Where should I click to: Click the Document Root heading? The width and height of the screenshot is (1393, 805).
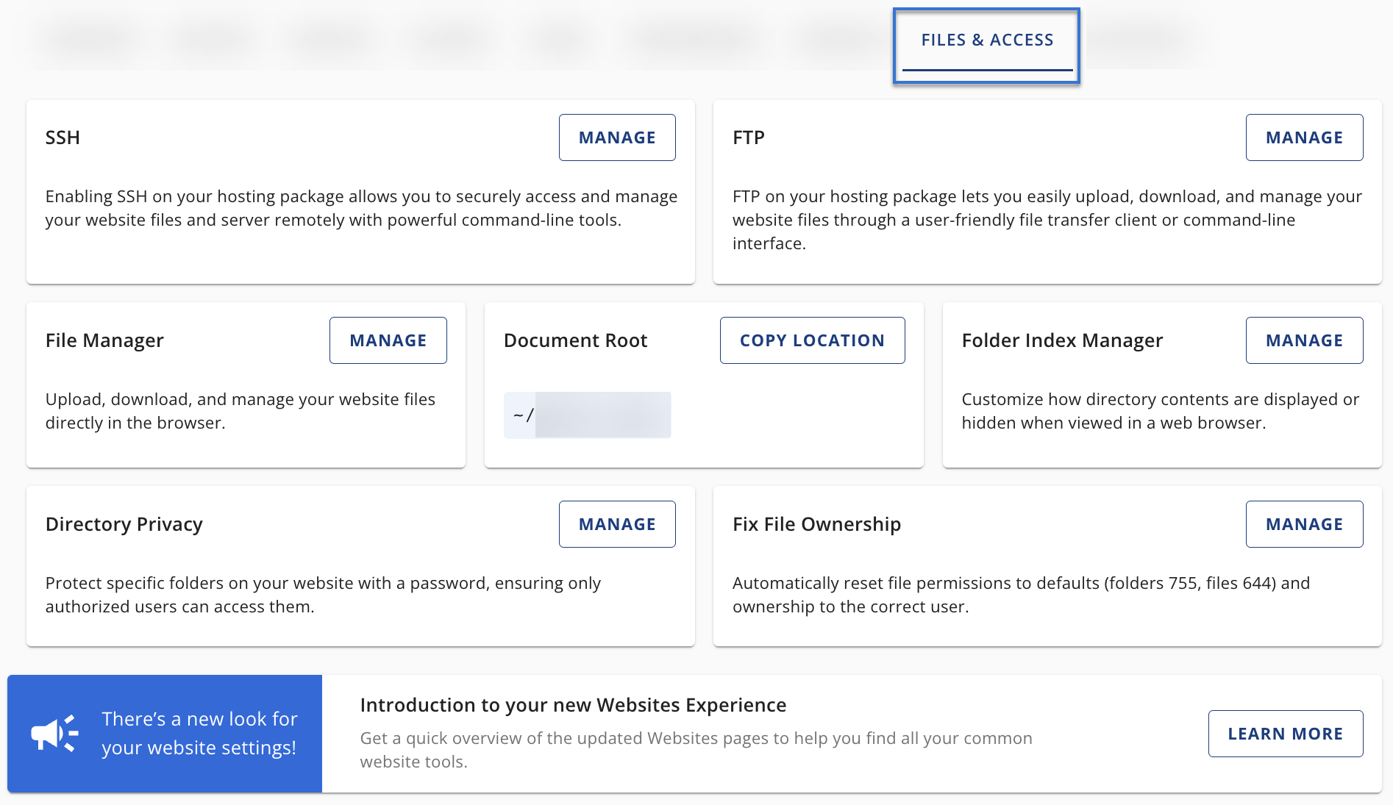pos(575,340)
